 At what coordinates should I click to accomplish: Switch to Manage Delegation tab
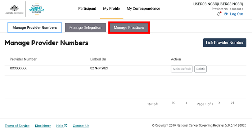pyautogui.click(x=85, y=28)
